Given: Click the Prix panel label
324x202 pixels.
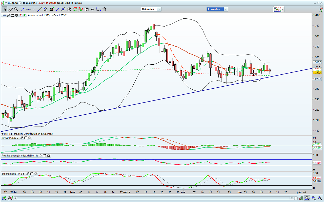Looking at the screenshot, I should coord(4,15).
